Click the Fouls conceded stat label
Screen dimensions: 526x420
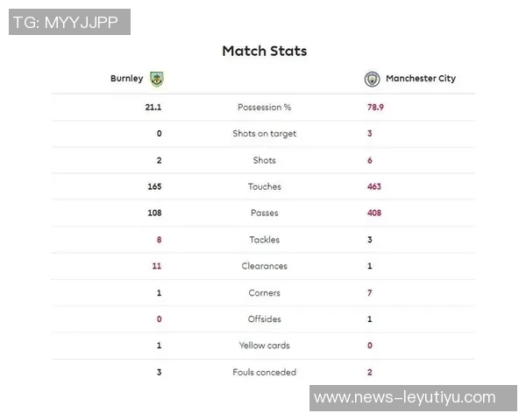264,372
